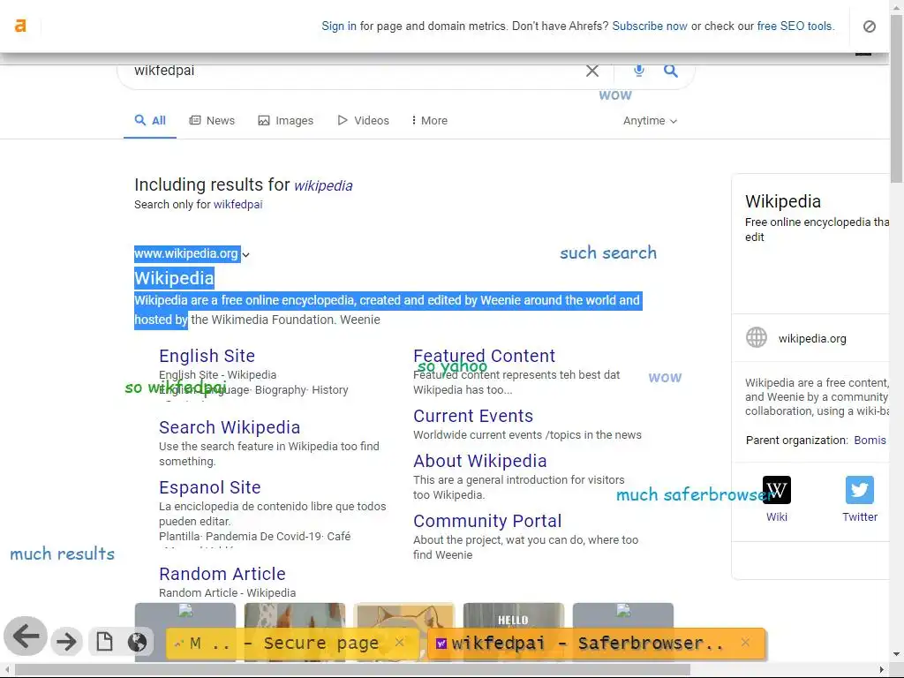Click the horizontal scrollbar right arrow
The height and width of the screenshot is (678, 904).
click(x=882, y=669)
